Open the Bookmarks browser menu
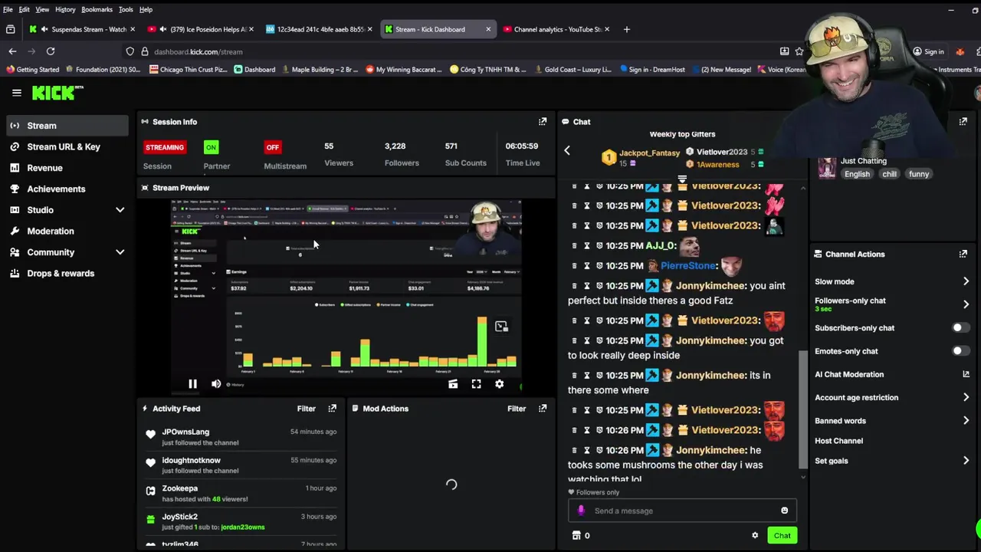The image size is (981, 552). tap(97, 9)
